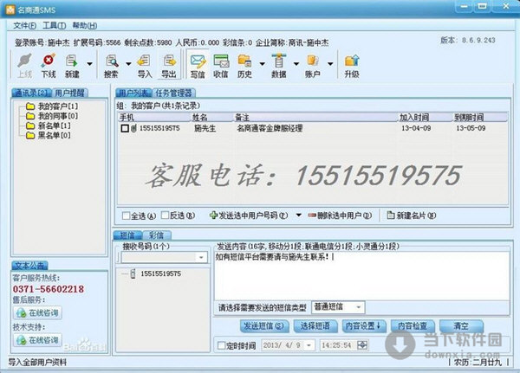This screenshot has height=373, width=520.
Task: Tick the 全选(A) checkbox
Action: click(x=126, y=215)
